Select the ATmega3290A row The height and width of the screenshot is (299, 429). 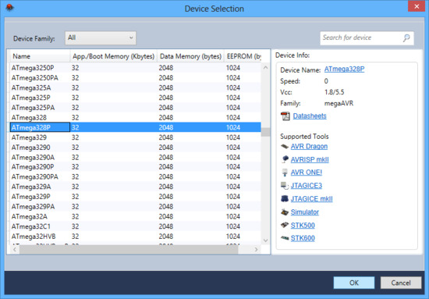pyautogui.click(x=136, y=157)
